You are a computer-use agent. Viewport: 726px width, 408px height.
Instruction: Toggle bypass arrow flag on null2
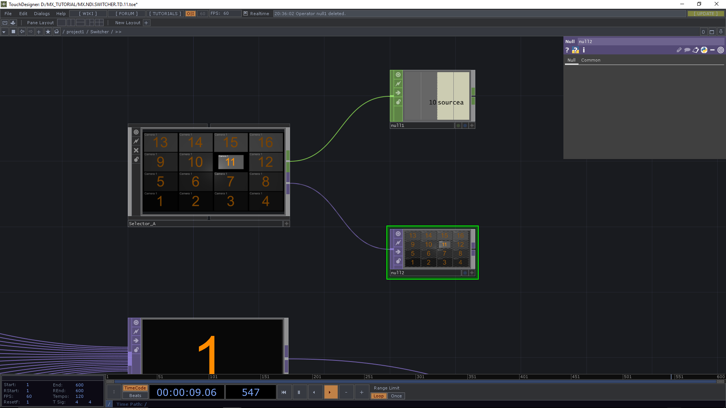point(398,252)
